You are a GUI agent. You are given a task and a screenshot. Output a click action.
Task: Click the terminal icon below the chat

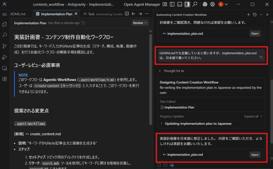point(165,165)
